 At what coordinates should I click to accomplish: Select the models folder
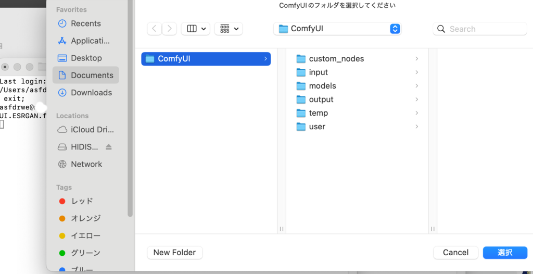point(357,86)
